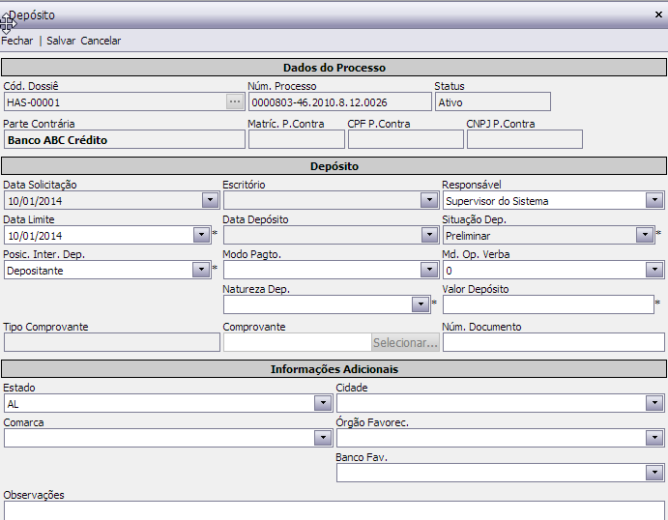Expand the Escritório dropdown arrow
The width and height of the screenshot is (668, 520).
(429, 200)
